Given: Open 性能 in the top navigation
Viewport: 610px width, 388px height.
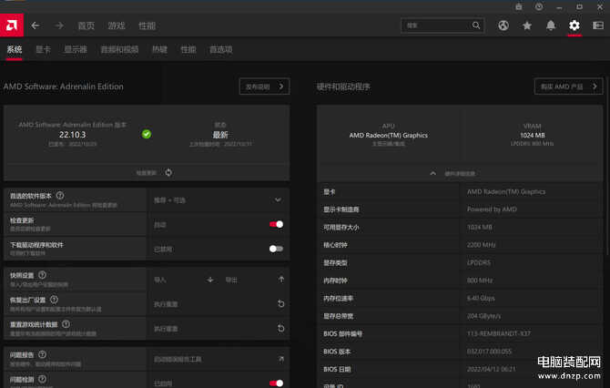Looking at the screenshot, I should click(x=147, y=26).
